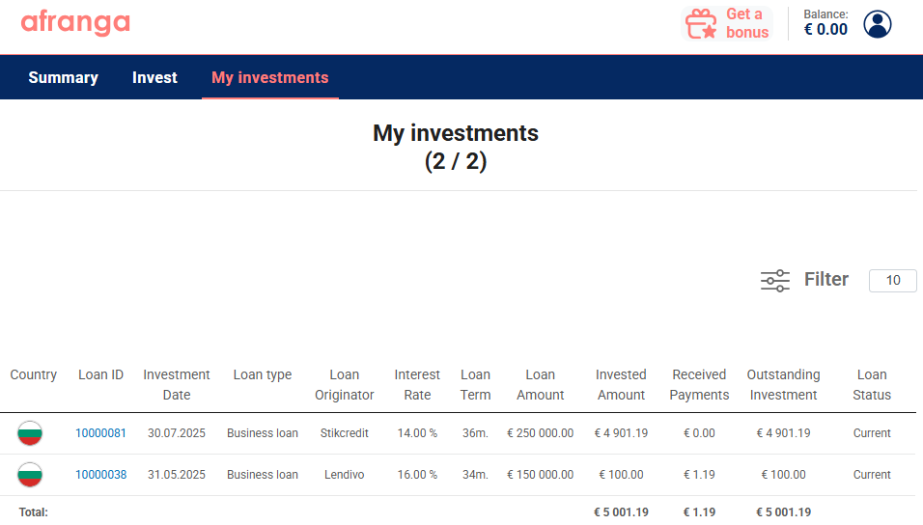The image size is (923, 525).
Task: Sort by Interest Rate column header
Action: tap(417, 385)
